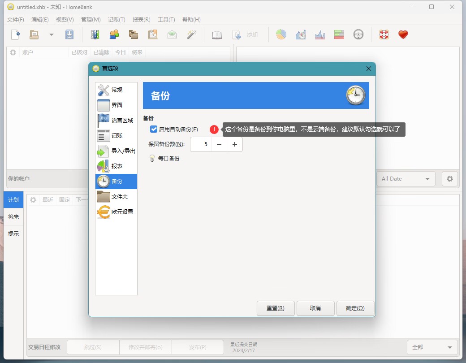The width and height of the screenshot is (466, 363).
Task: Open the categories management toolbar icon
Action: click(x=134, y=35)
